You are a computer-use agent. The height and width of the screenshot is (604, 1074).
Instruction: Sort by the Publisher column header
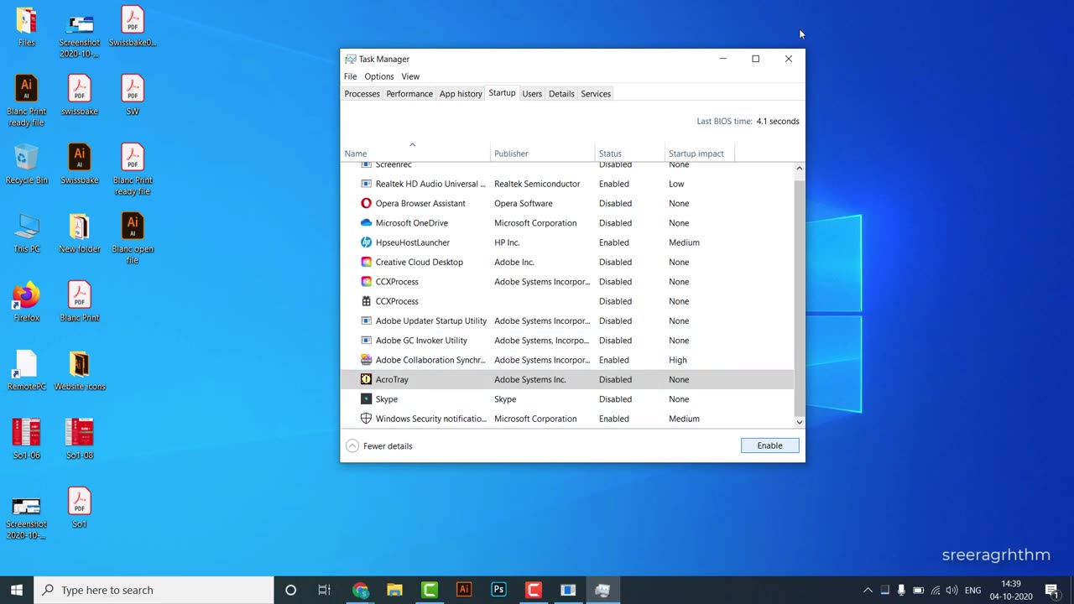543,154
